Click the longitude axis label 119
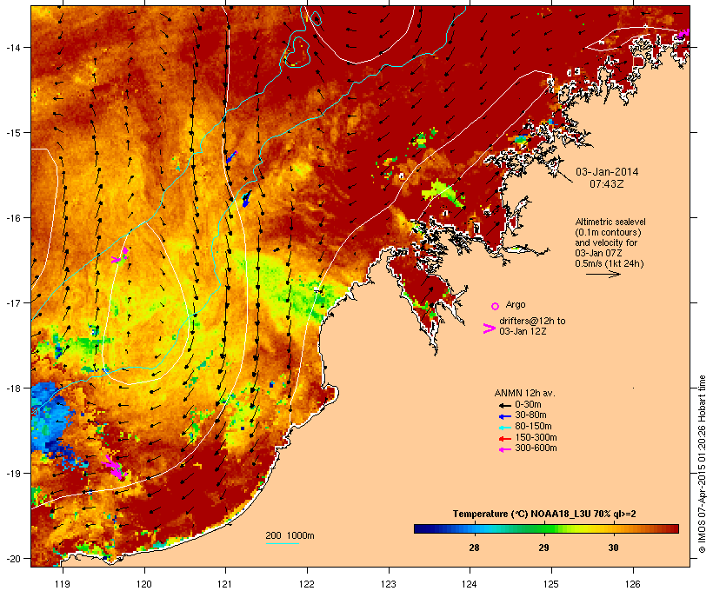 tap(63, 584)
